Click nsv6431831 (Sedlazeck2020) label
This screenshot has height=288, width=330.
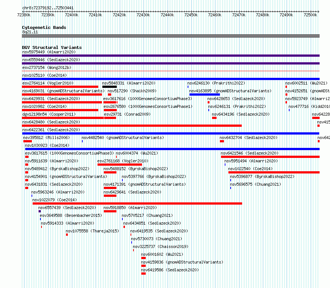tap(54, 184)
